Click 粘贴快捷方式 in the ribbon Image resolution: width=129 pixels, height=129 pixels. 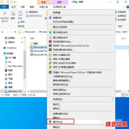click(34, 16)
